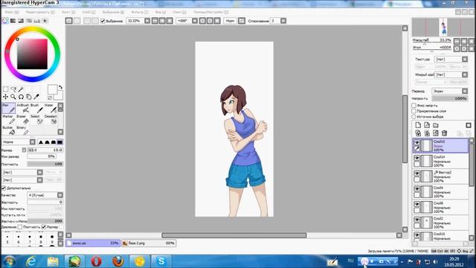Hide layer Вектор2 eye icon
Viewport: 476px width, 268px height.
417,173
